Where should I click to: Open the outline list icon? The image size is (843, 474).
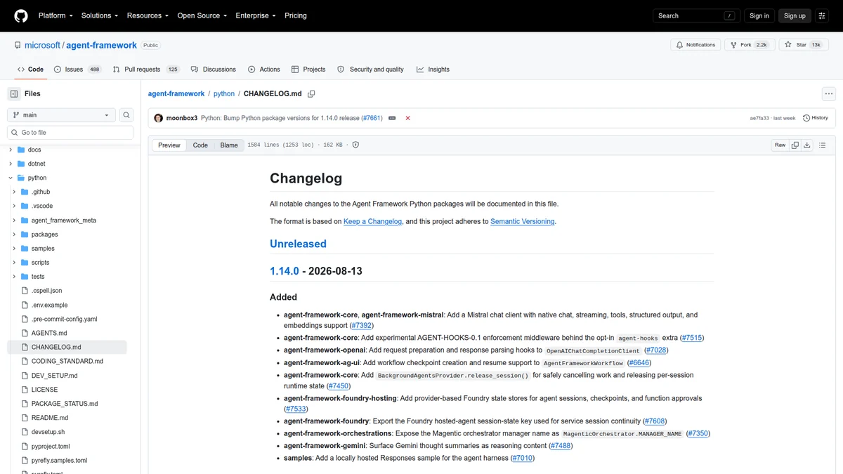click(x=823, y=145)
